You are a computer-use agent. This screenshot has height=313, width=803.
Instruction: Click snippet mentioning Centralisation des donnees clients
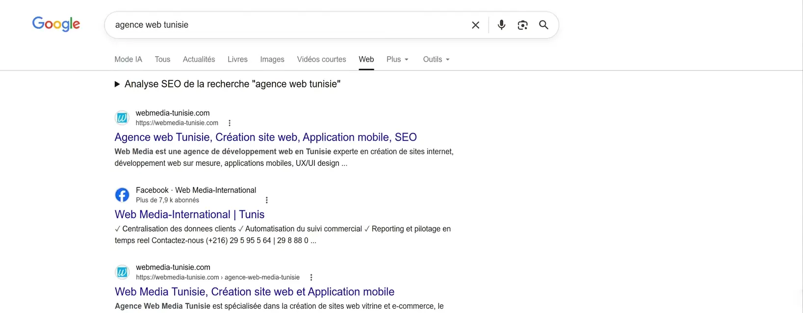pos(283,235)
